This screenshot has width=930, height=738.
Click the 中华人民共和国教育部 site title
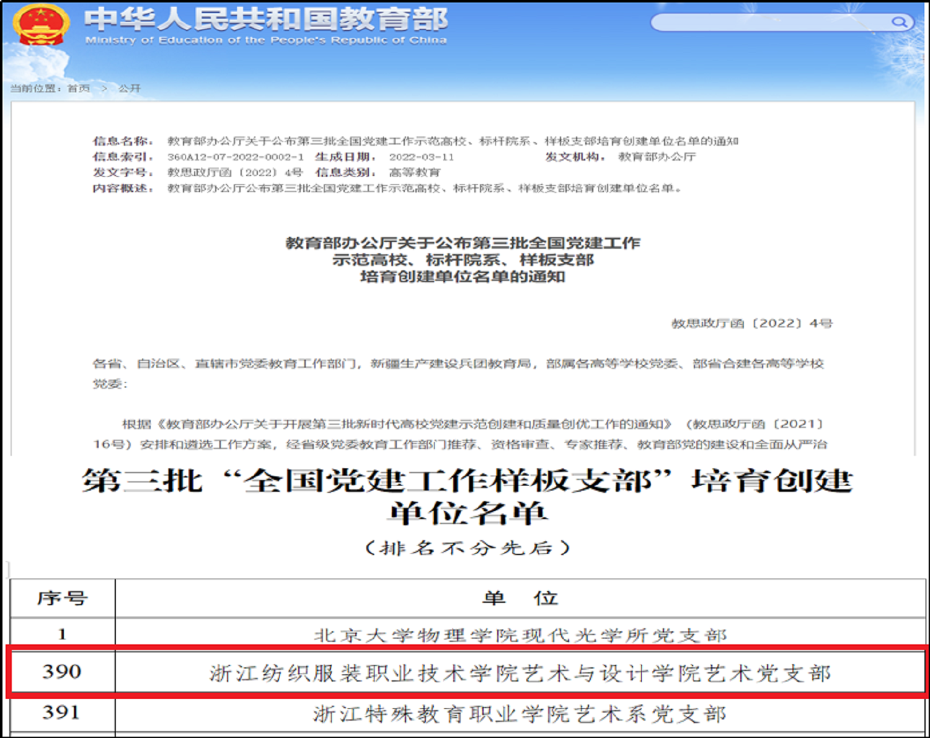[x=266, y=19]
